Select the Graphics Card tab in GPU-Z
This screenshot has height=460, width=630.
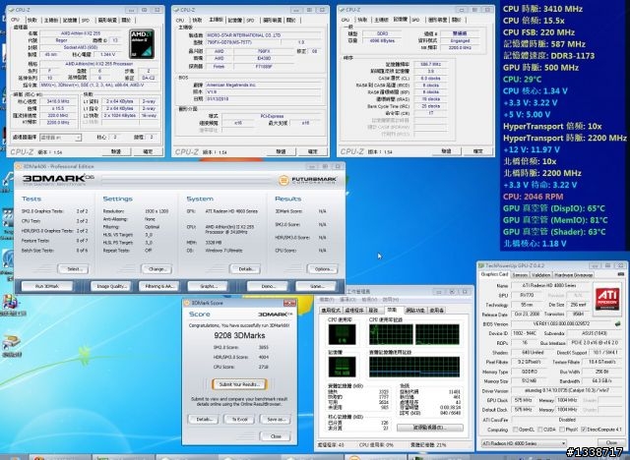(x=494, y=274)
